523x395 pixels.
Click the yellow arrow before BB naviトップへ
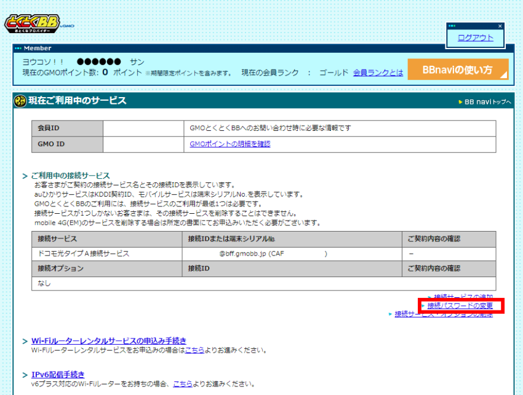(x=460, y=102)
